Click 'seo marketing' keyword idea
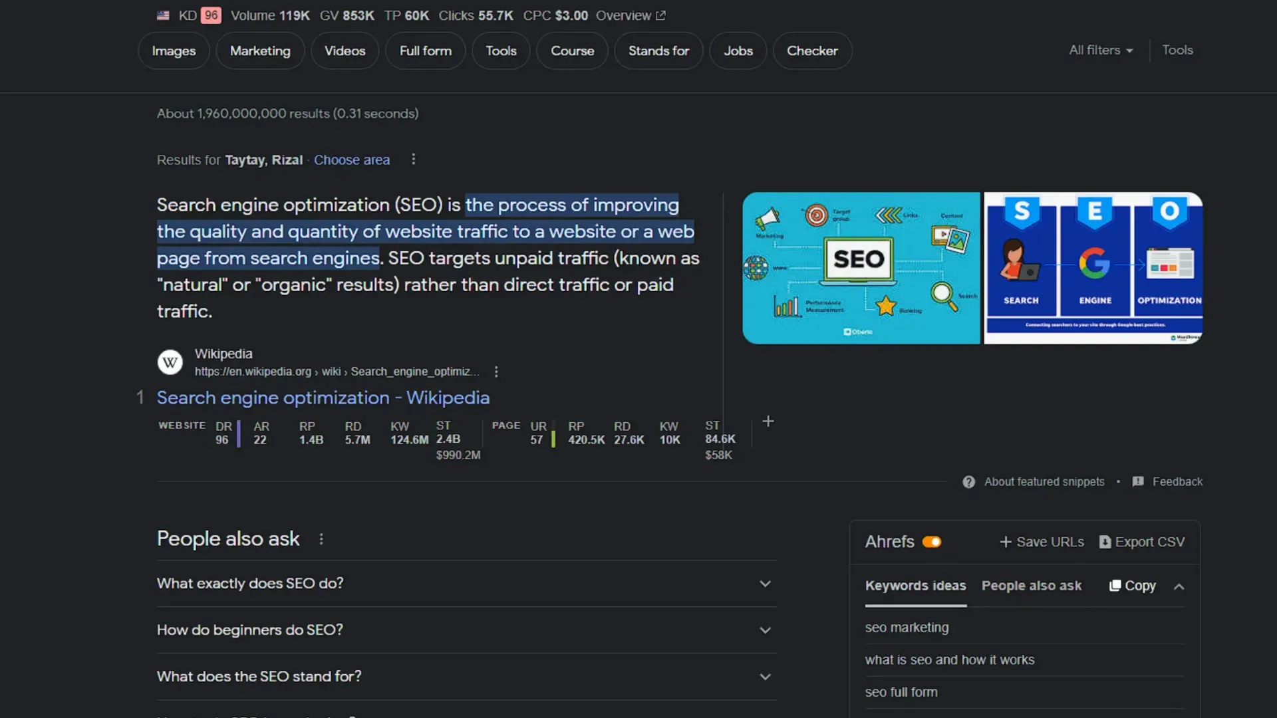The width and height of the screenshot is (1277, 718). [907, 628]
